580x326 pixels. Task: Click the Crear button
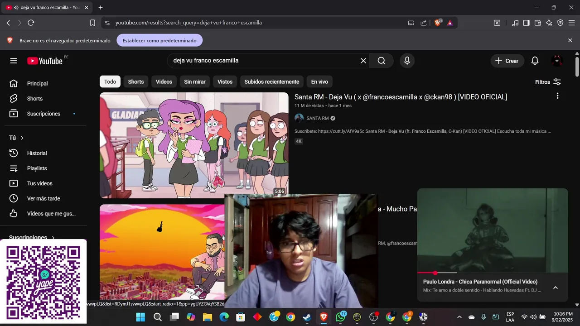[507, 61]
